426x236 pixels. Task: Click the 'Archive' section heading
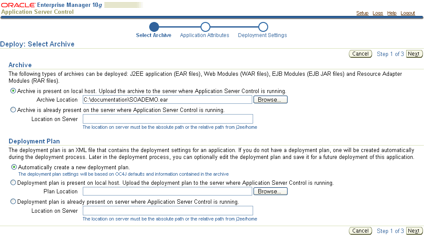[x=20, y=65]
